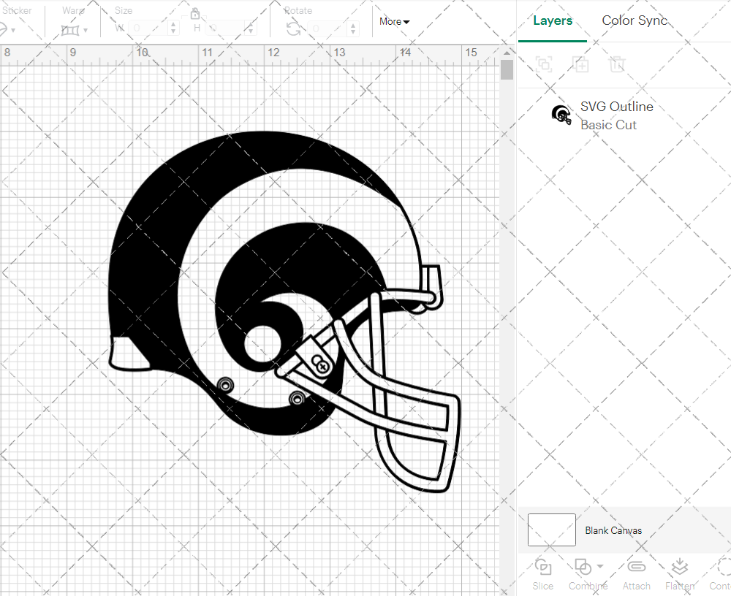731x596 pixels.
Task: Click the Combine tool icon
Action: [583, 567]
